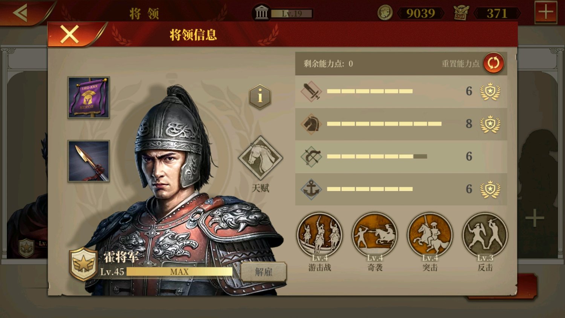The image size is (565, 318).
Task: Add more resources with plus button
Action: pyautogui.click(x=546, y=12)
